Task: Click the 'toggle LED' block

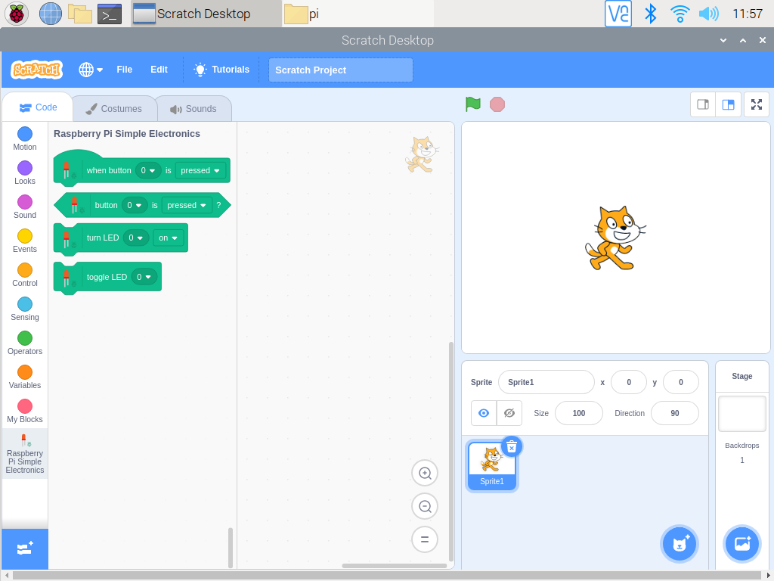Action: 107,277
